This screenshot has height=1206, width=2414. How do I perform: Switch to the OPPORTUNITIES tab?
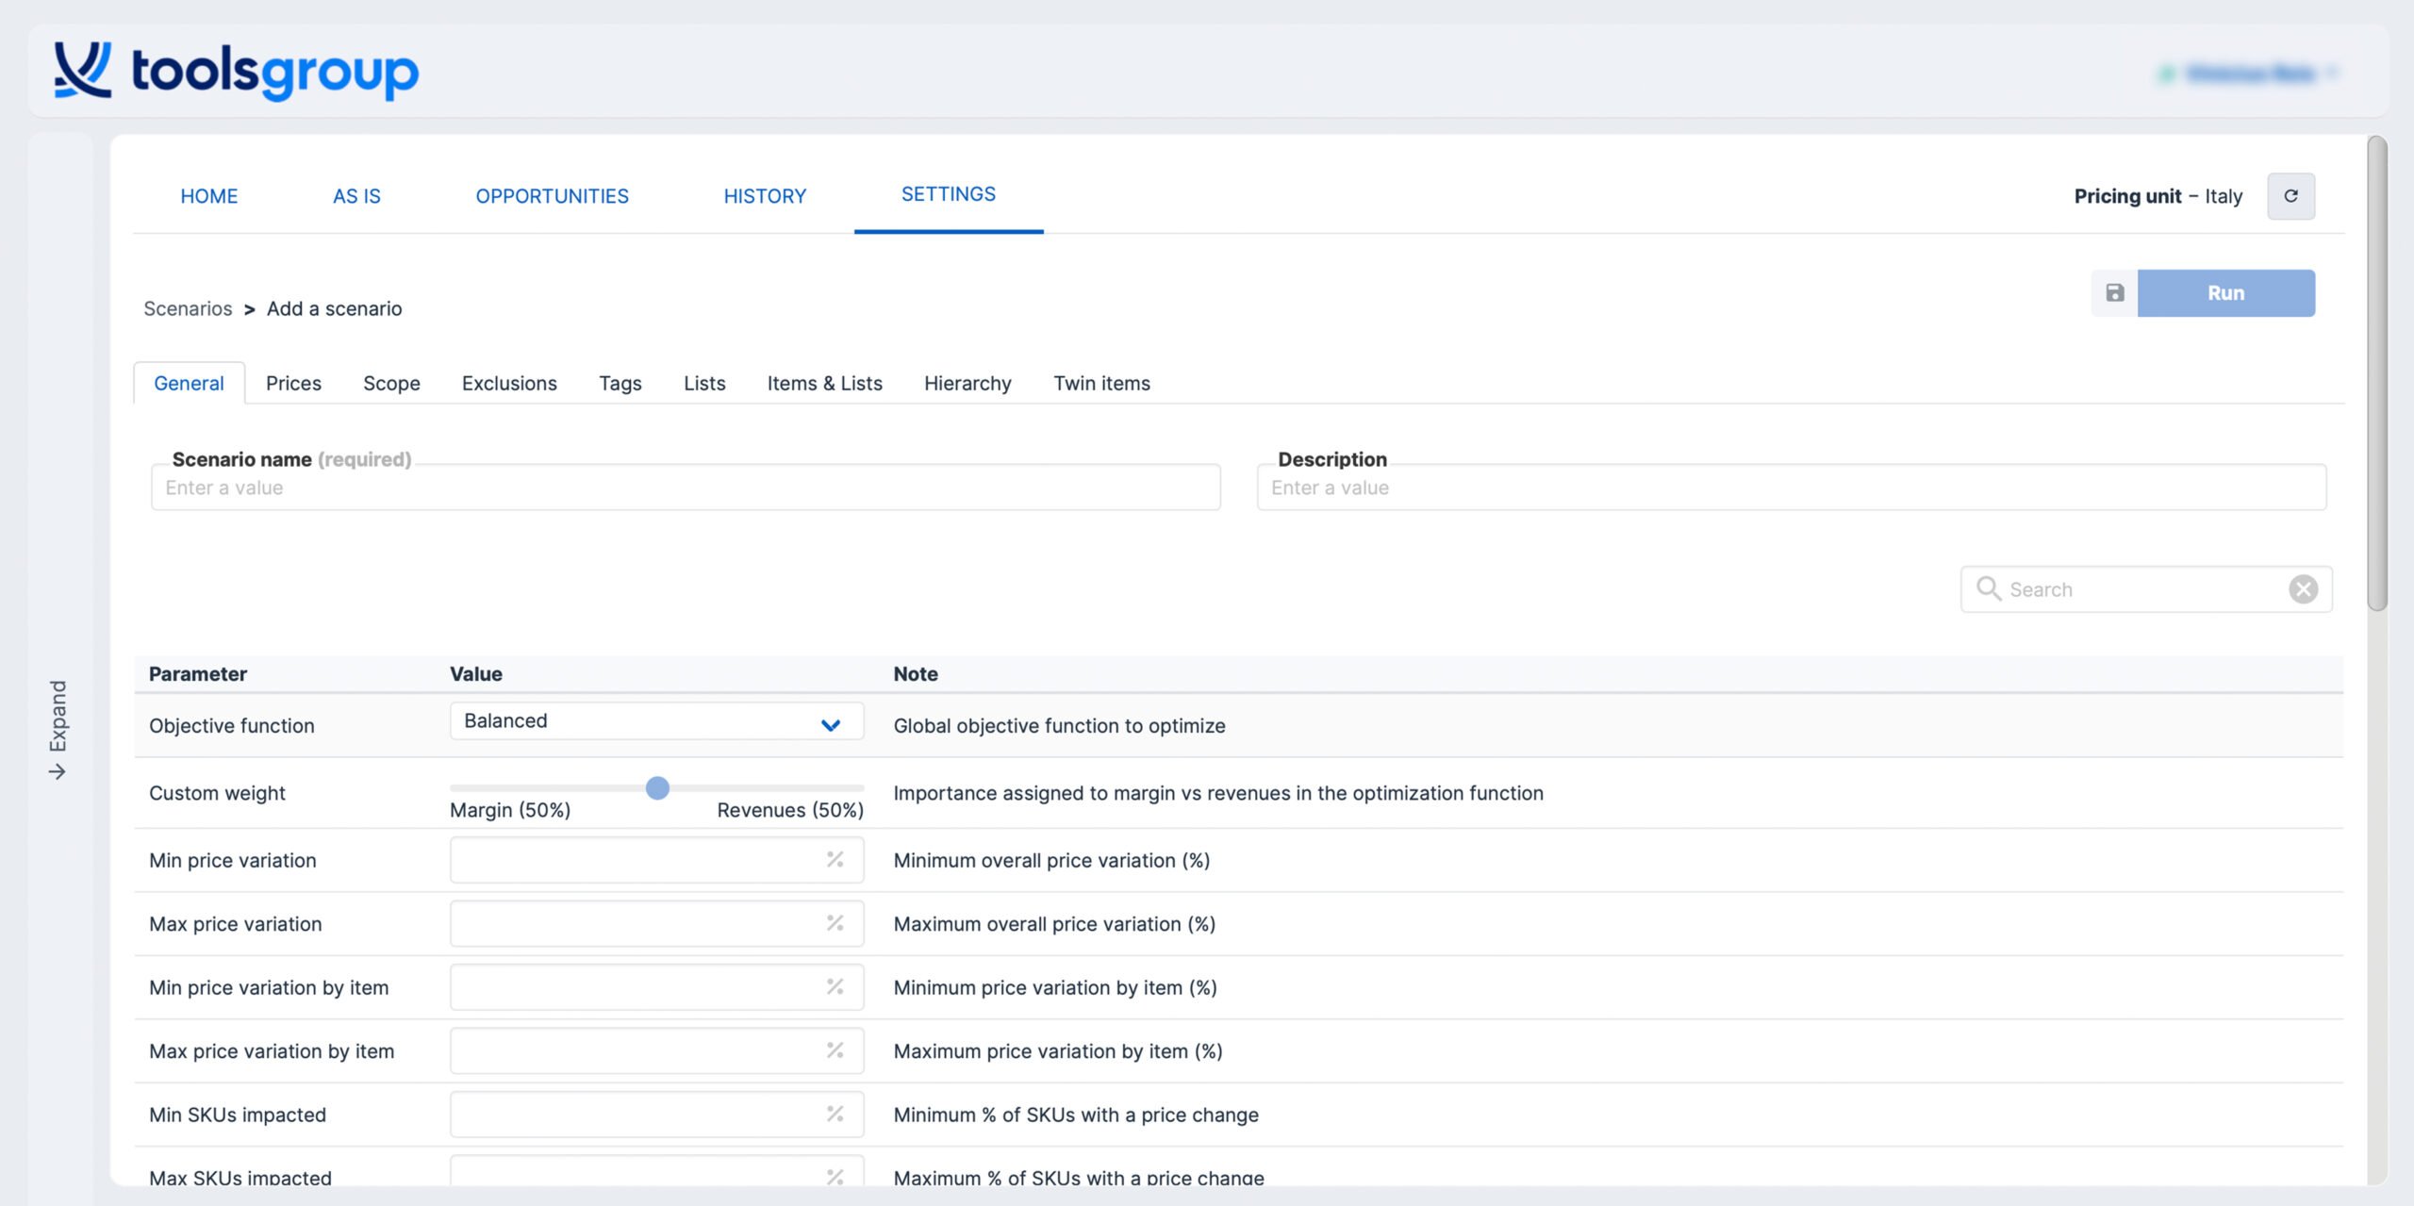(x=552, y=196)
